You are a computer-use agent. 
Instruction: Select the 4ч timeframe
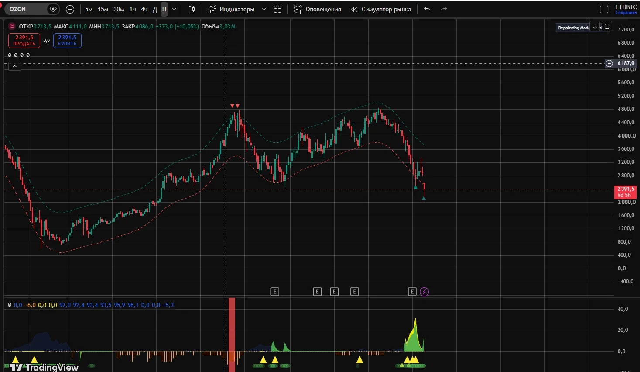coord(144,9)
